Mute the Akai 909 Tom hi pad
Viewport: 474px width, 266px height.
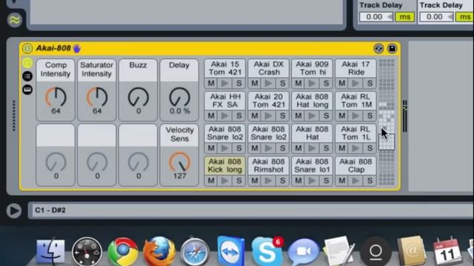[x=298, y=83]
